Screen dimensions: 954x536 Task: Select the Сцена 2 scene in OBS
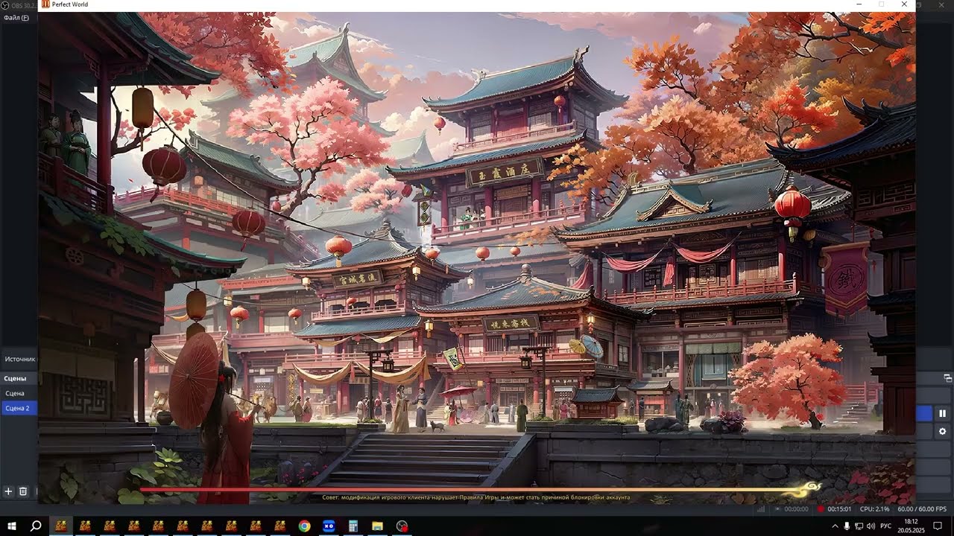point(19,408)
